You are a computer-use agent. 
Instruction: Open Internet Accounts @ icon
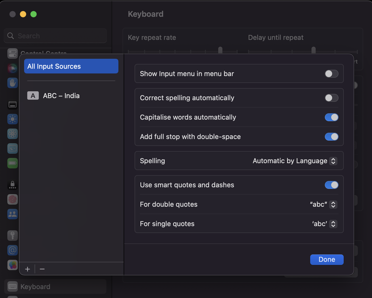(x=12, y=250)
